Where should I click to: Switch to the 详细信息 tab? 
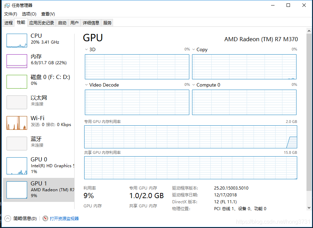pos(91,23)
